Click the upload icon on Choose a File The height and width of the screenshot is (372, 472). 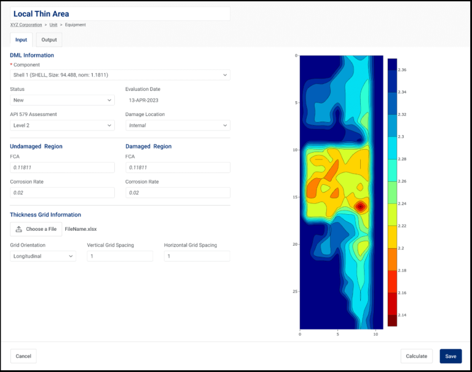coord(19,229)
